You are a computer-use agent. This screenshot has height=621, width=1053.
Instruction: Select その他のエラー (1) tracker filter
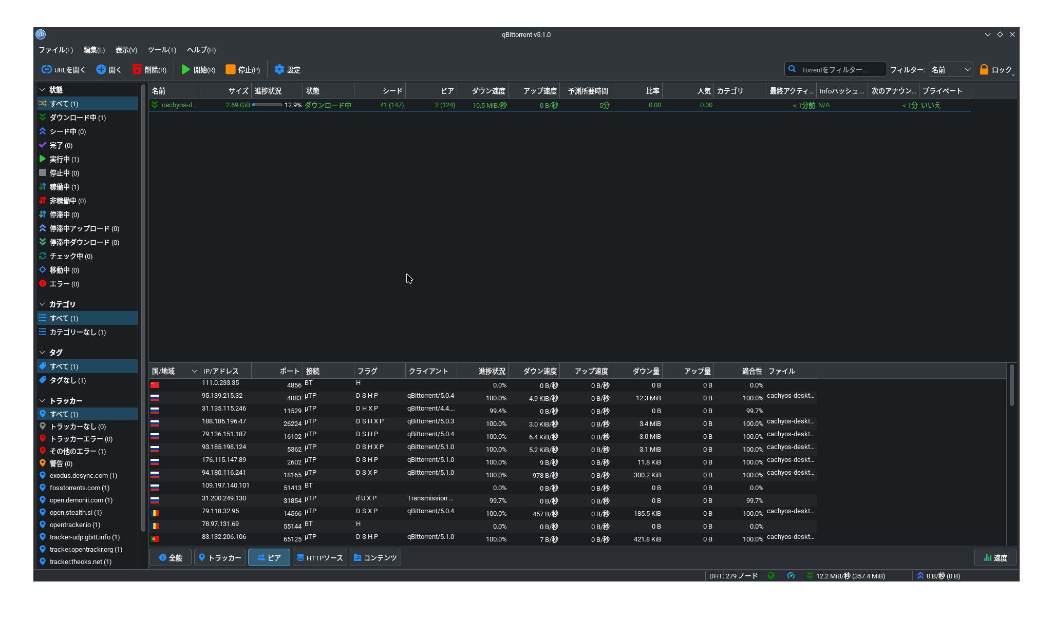point(87,451)
